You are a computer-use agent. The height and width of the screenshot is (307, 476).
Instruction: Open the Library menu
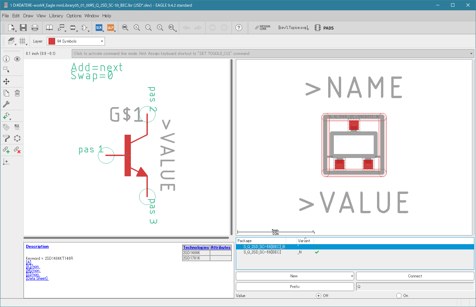pos(56,16)
